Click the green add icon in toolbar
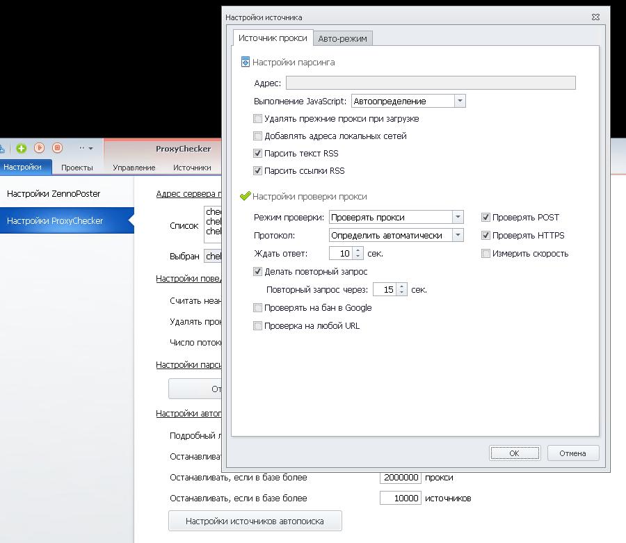The image size is (626, 543). tap(21, 148)
